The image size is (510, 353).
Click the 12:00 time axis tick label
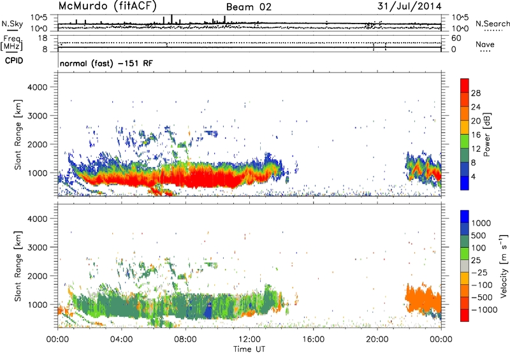(x=249, y=340)
